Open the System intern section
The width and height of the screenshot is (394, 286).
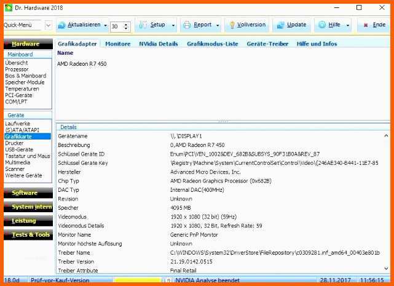(x=28, y=207)
